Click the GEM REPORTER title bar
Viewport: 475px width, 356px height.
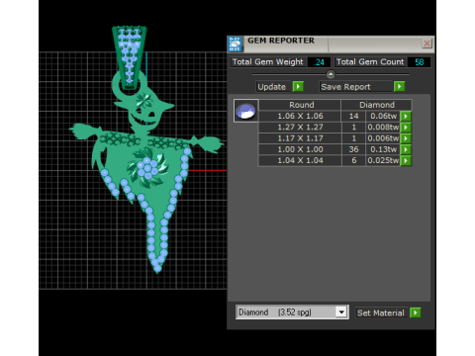330,44
